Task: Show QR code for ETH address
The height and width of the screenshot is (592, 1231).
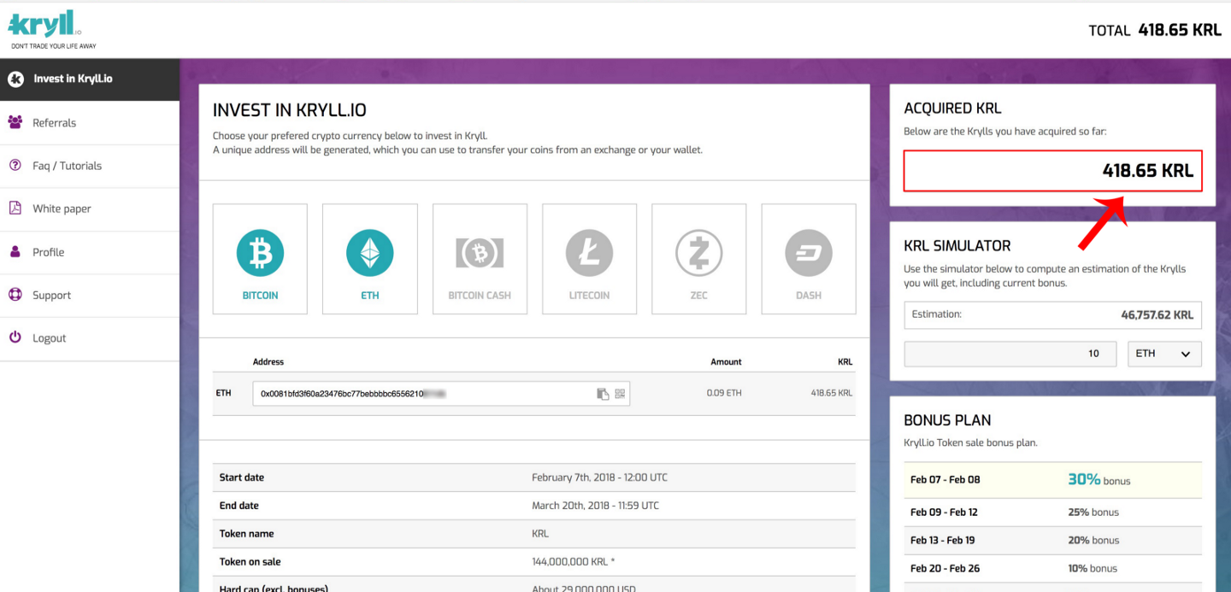Action: coord(620,394)
